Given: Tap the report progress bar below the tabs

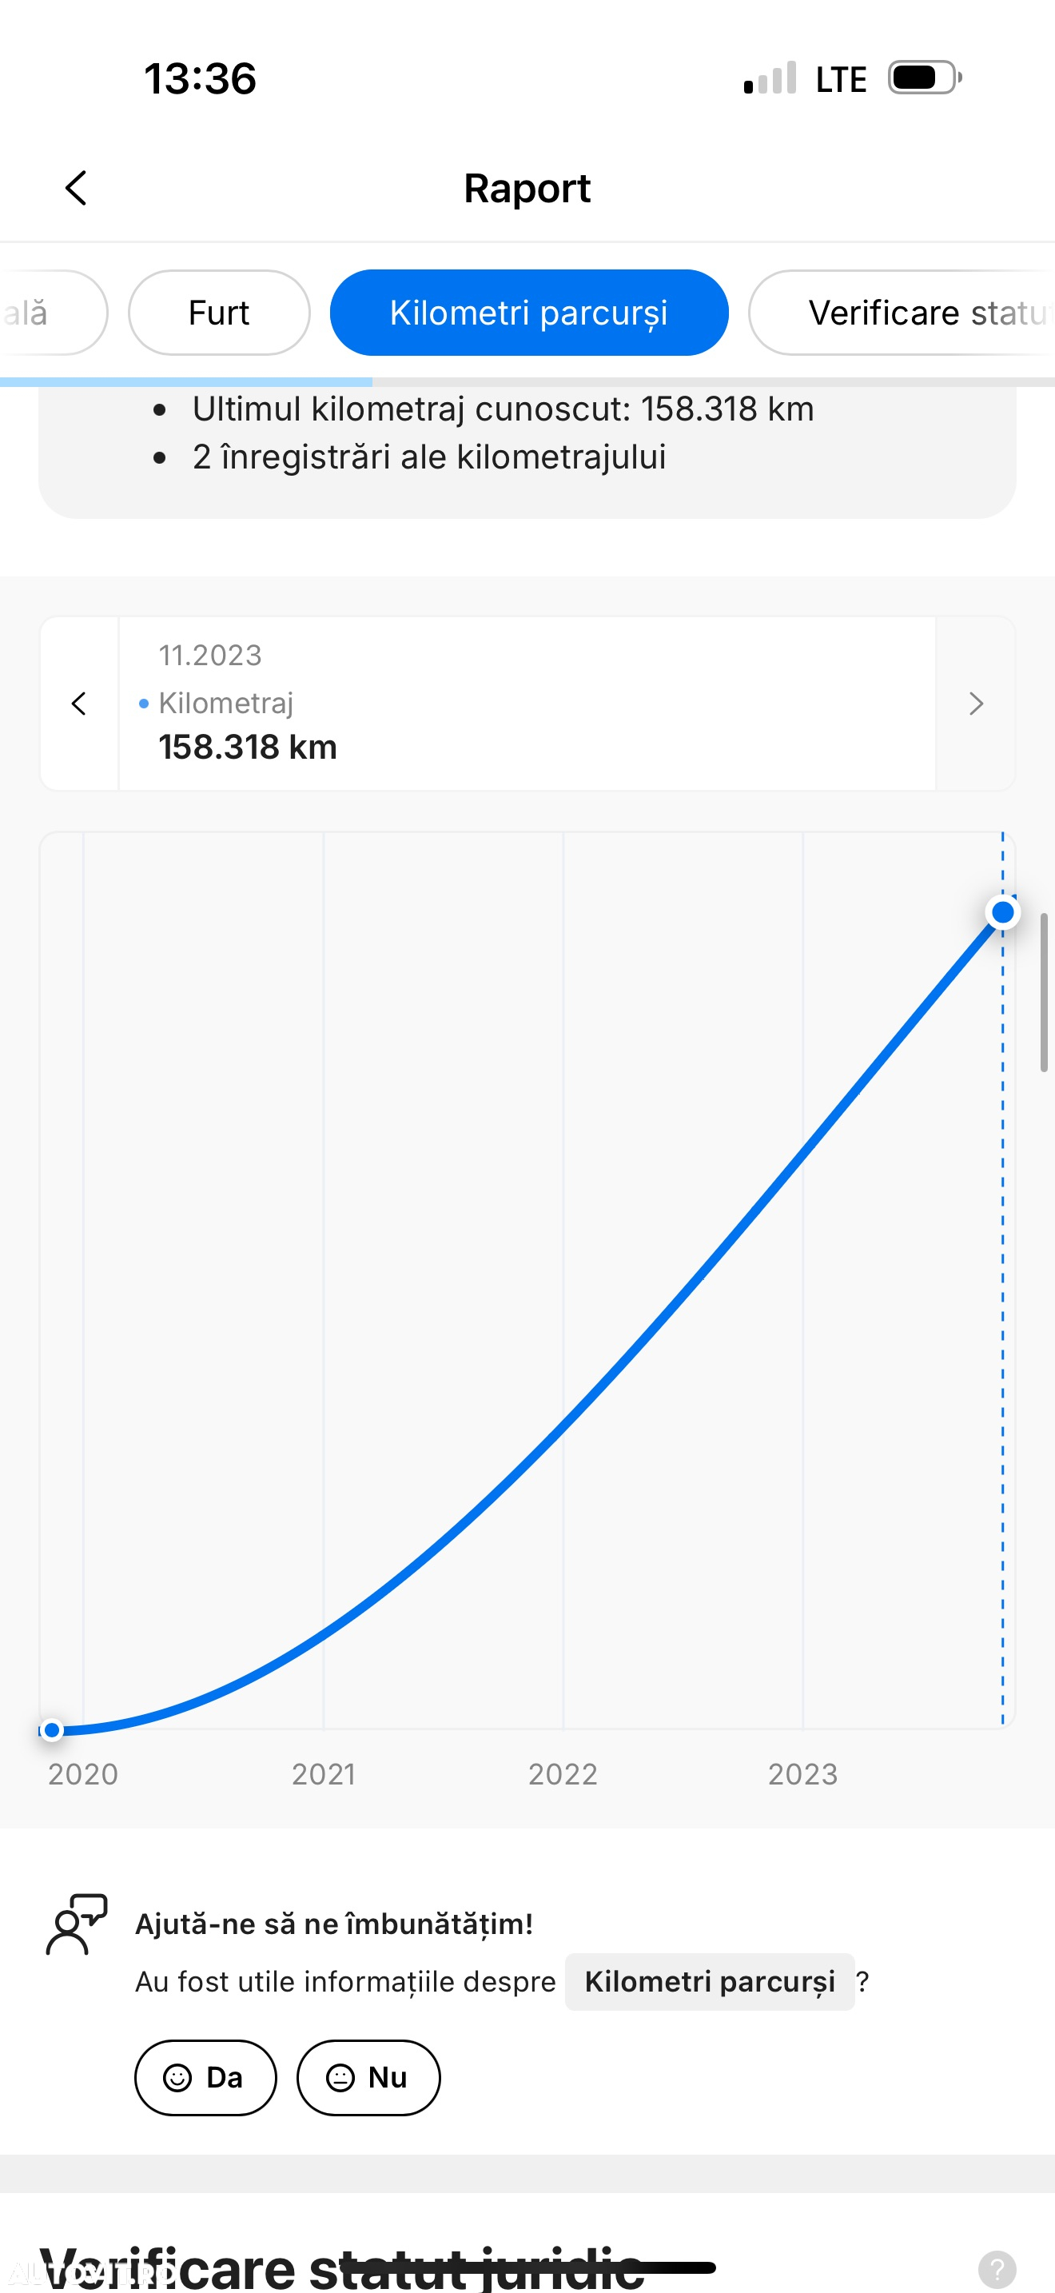Looking at the screenshot, I should (527, 382).
